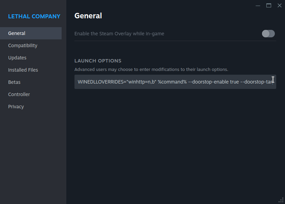Click the "Advanced users may choose" description text
Screen dimensions: 285x204
tap(151, 69)
